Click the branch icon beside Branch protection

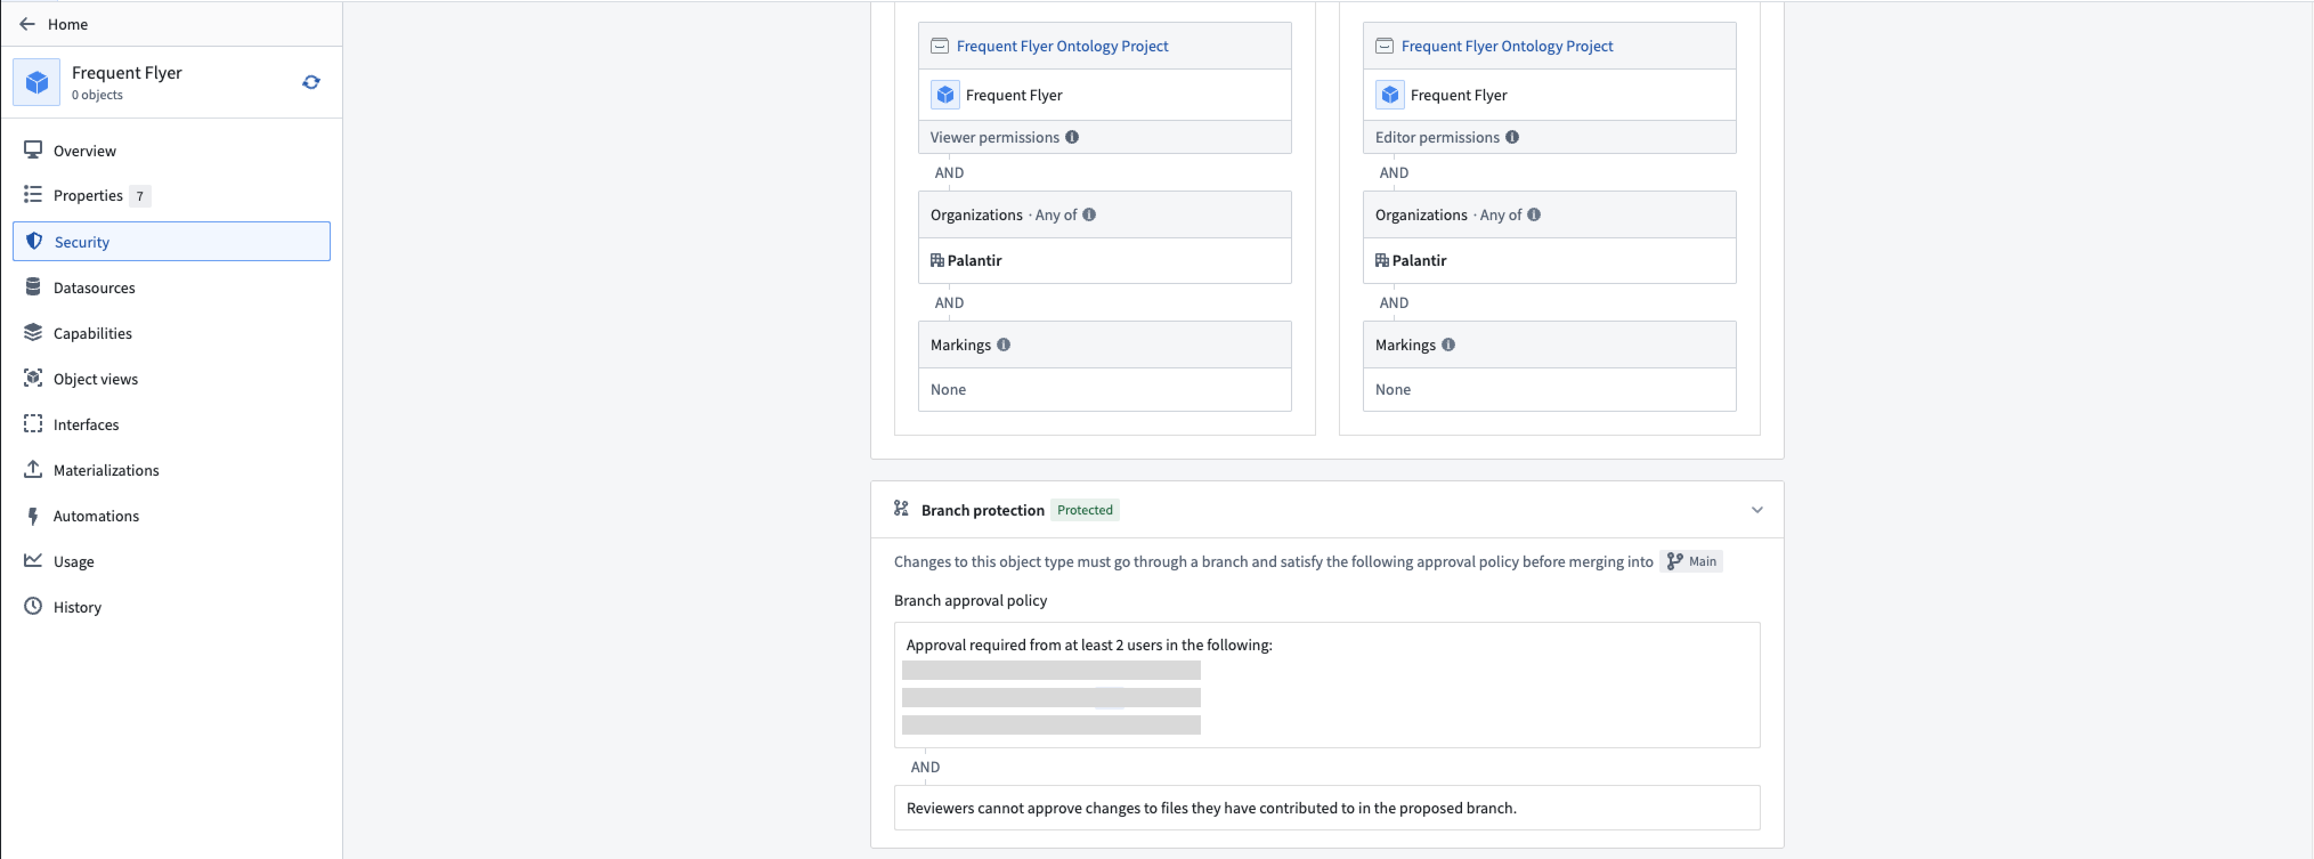point(900,509)
